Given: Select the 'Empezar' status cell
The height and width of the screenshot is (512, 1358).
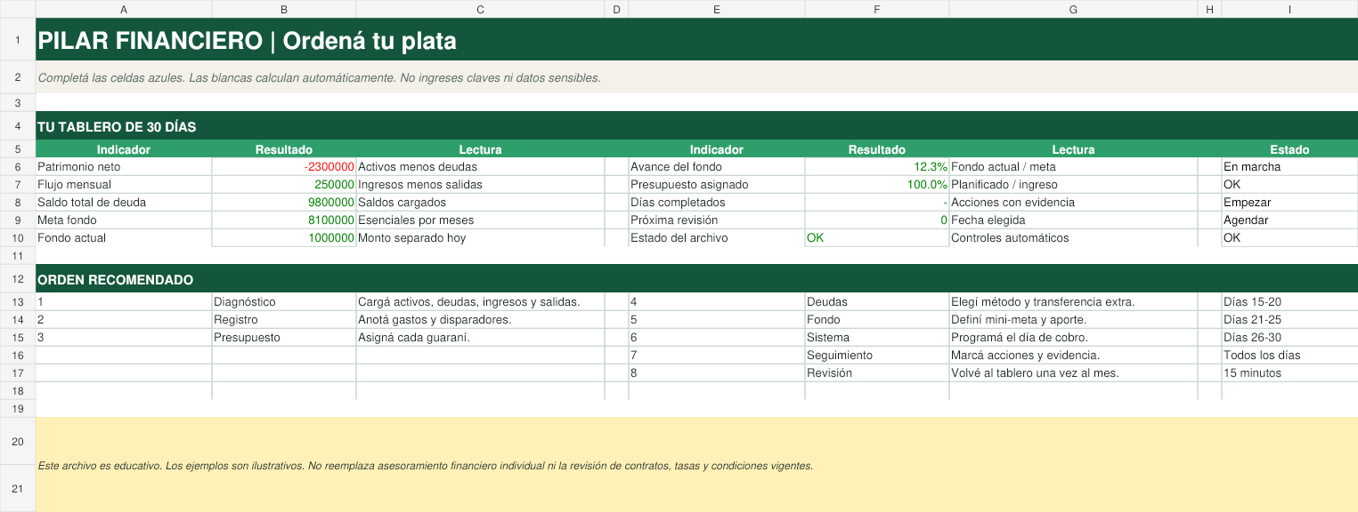Looking at the screenshot, I should pyautogui.click(x=1289, y=203).
